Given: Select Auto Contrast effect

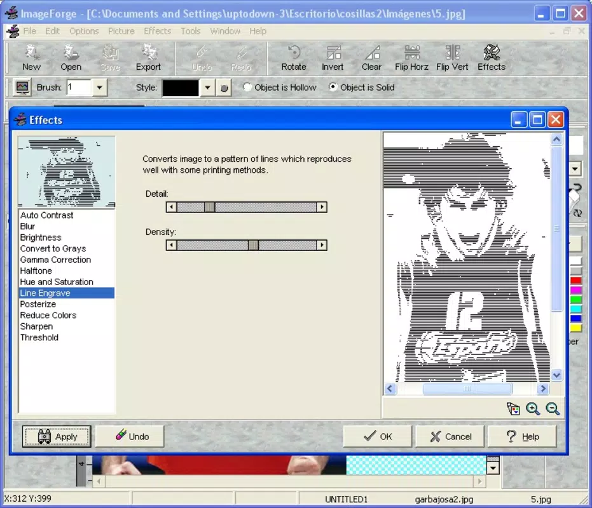Looking at the screenshot, I should (x=66, y=215).
